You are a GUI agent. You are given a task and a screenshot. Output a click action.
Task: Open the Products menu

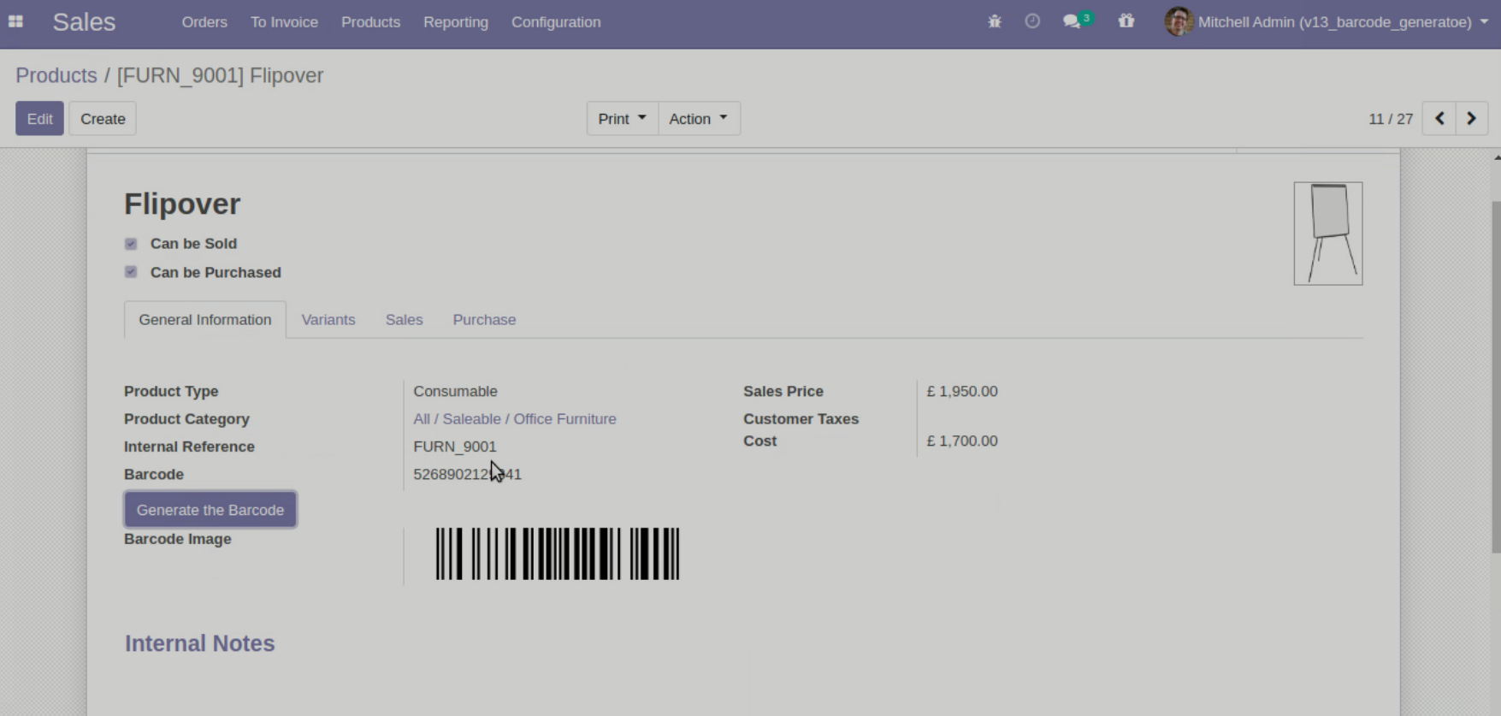(x=370, y=22)
